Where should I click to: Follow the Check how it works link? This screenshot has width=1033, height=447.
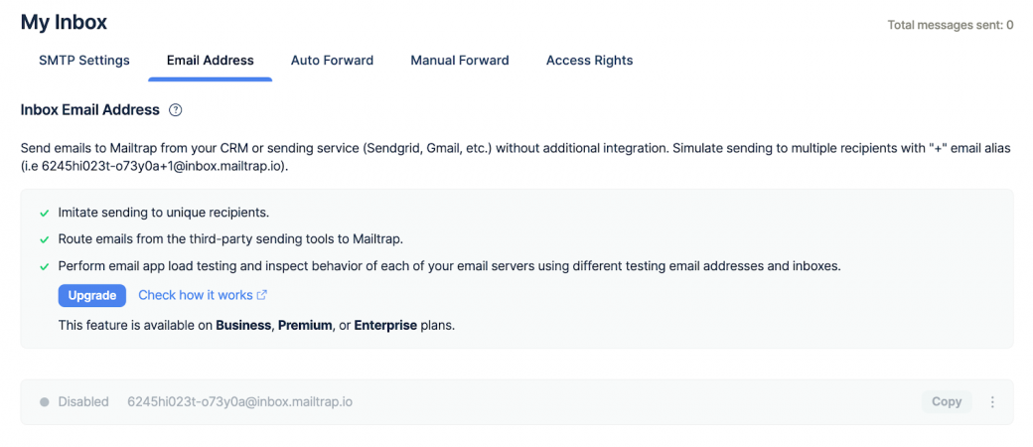tap(196, 295)
